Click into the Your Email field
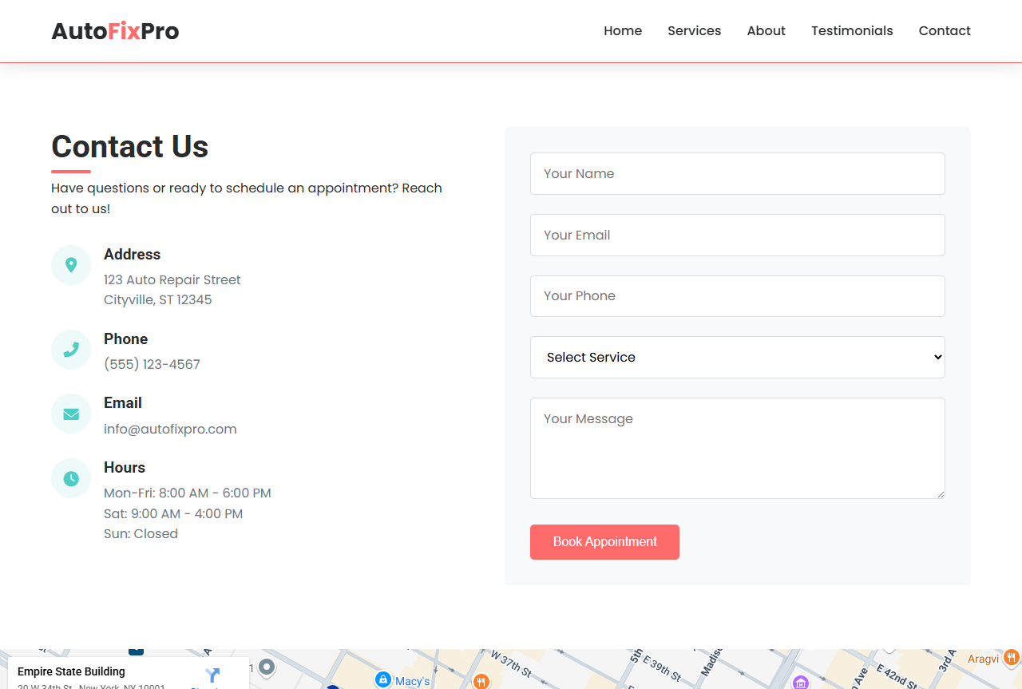Image resolution: width=1022 pixels, height=689 pixels. pos(737,236)
